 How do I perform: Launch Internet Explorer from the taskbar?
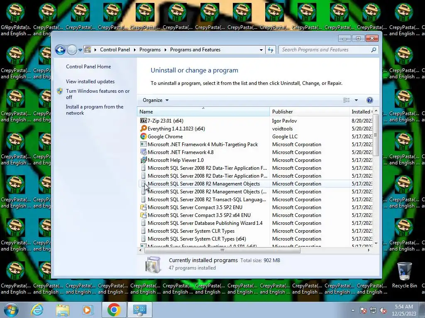pyautogui.click(x=37, y=310)
